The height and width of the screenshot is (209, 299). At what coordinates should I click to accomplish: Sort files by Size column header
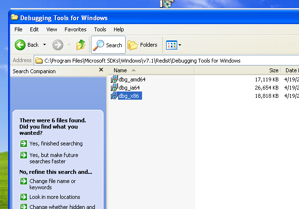238,70
